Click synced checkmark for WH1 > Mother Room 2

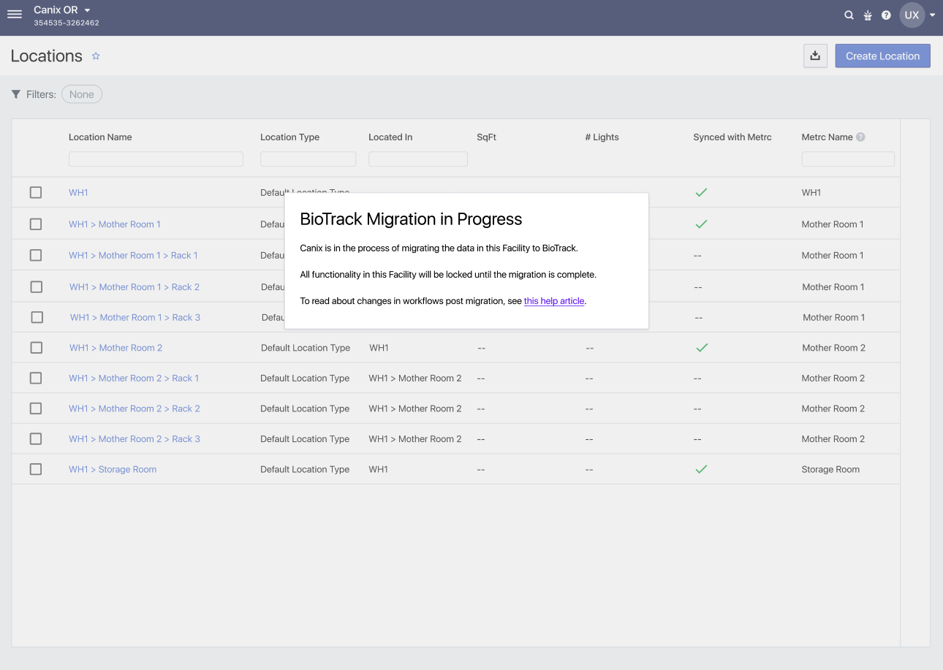tap(702, 348)
